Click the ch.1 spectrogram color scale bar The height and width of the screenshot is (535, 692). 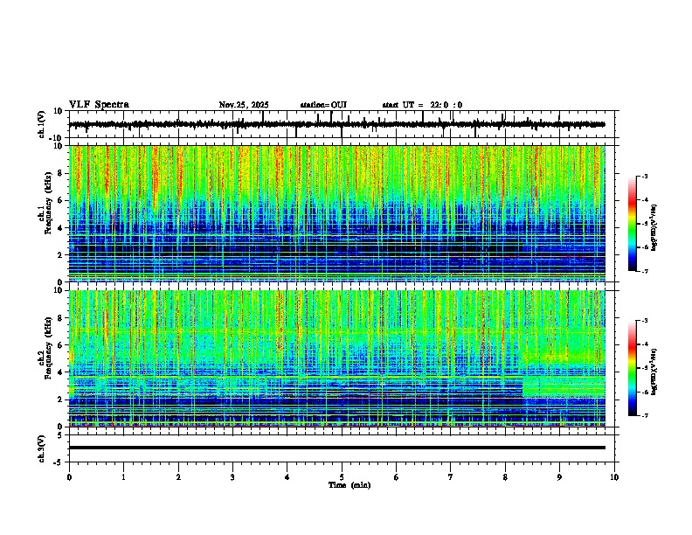[633, 224]
